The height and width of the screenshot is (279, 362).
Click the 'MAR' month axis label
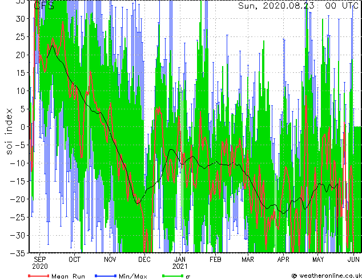point(248,260)
